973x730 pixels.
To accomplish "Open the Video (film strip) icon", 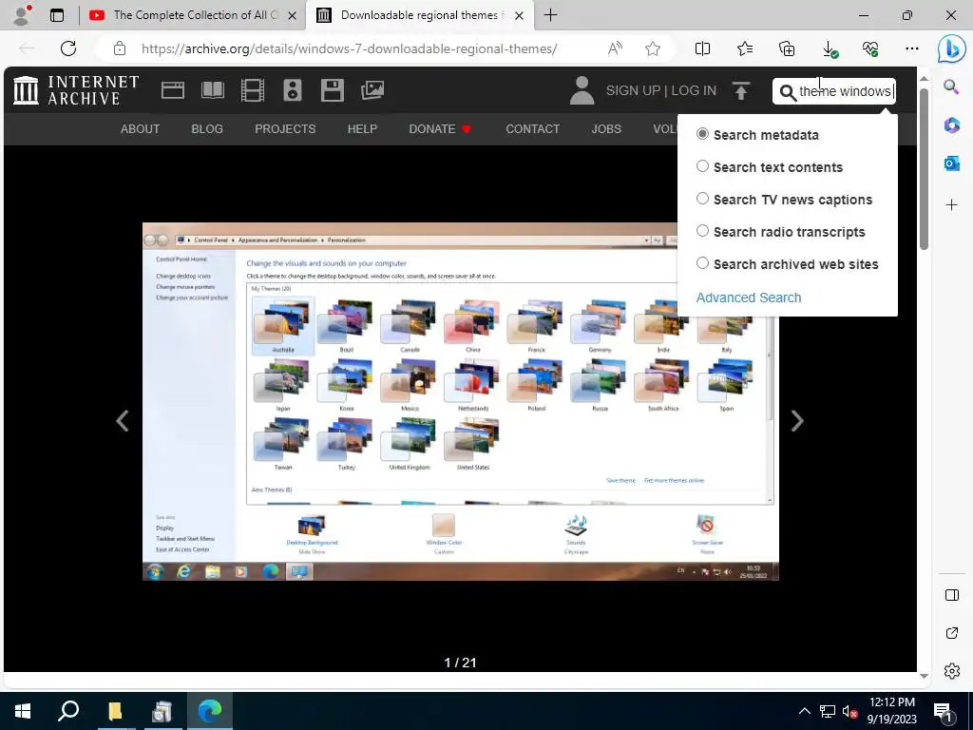I will 253,90.
